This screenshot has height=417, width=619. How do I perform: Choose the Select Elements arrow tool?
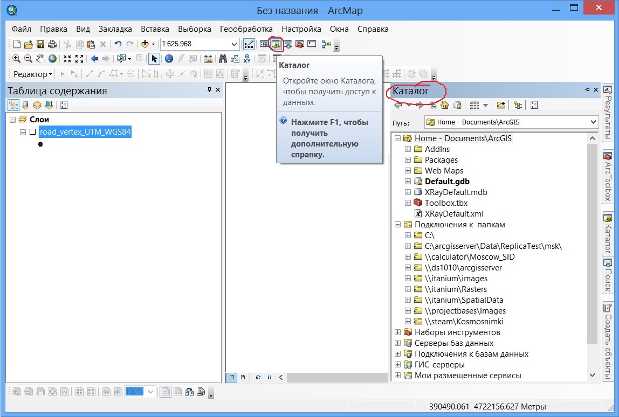154,59
